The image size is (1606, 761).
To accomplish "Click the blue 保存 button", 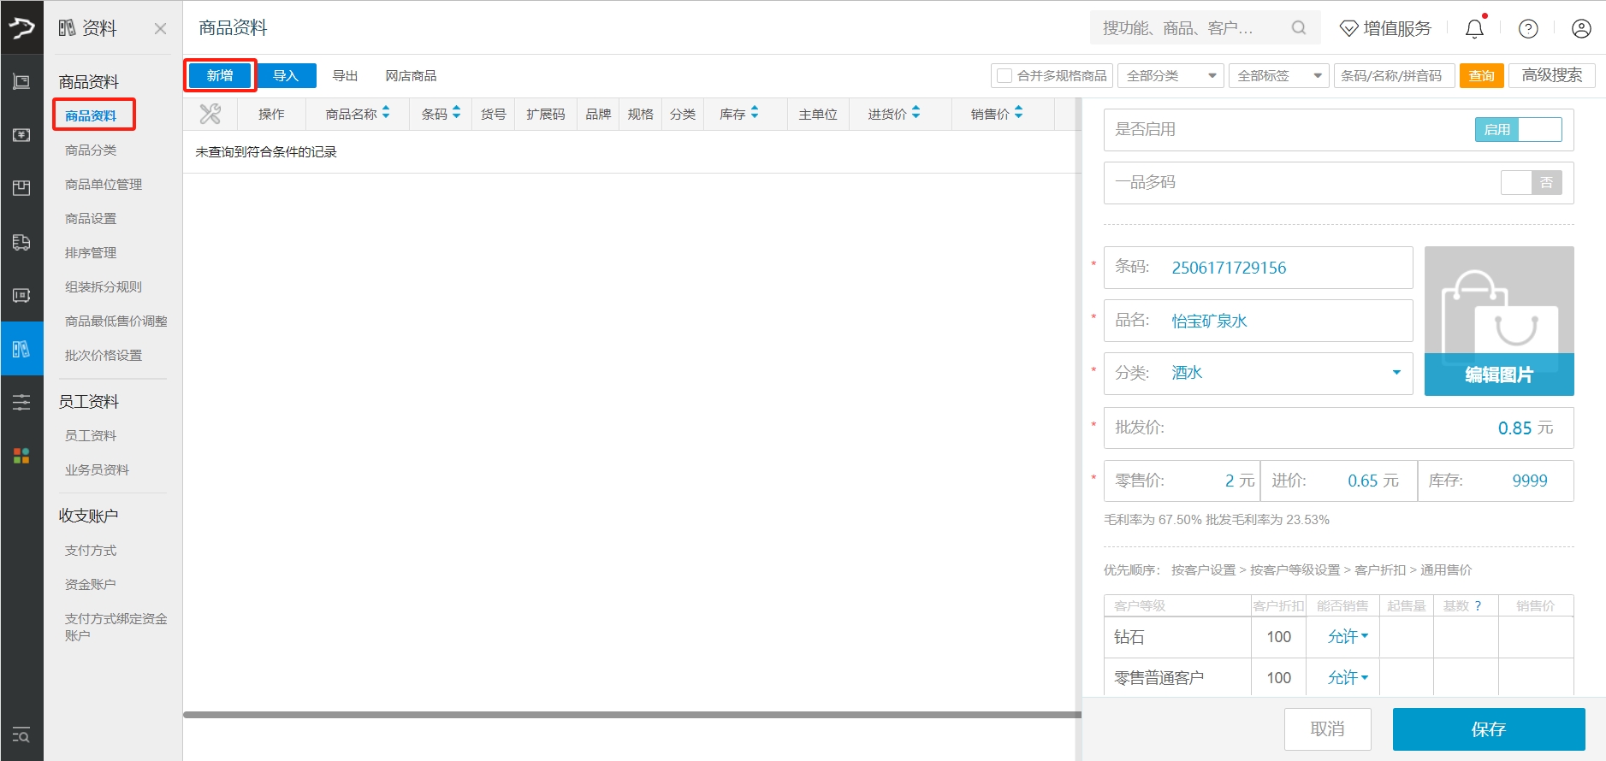I will [x=1488, y=729].
